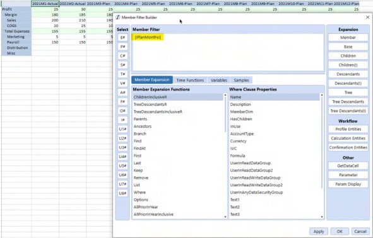Screen dimensions: 373x238
Task: Click the Children(I) expansion button
Action: pyautogui.click(x=348, y=65)
